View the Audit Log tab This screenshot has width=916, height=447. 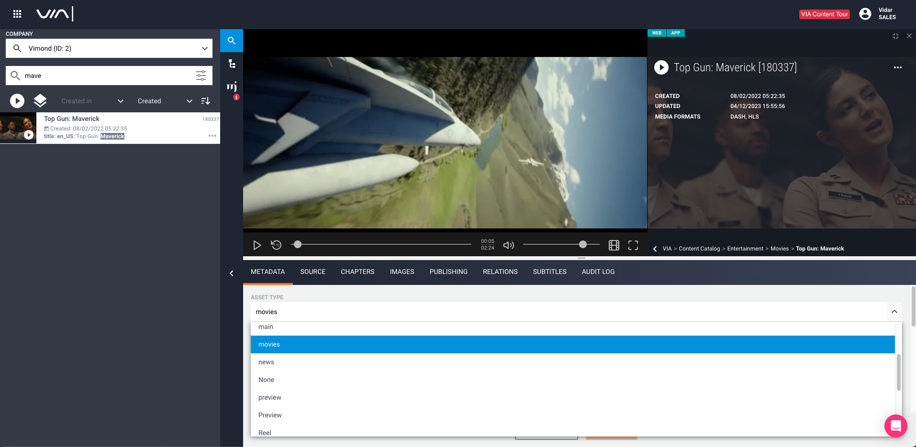[598, 272]
